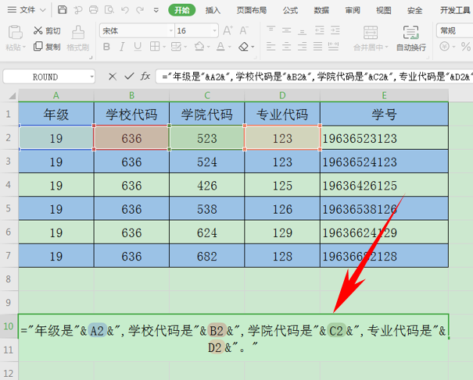Align text to top of cell
Screen dimensions: 473x380
pyautogui.click(x=271, y=30)
